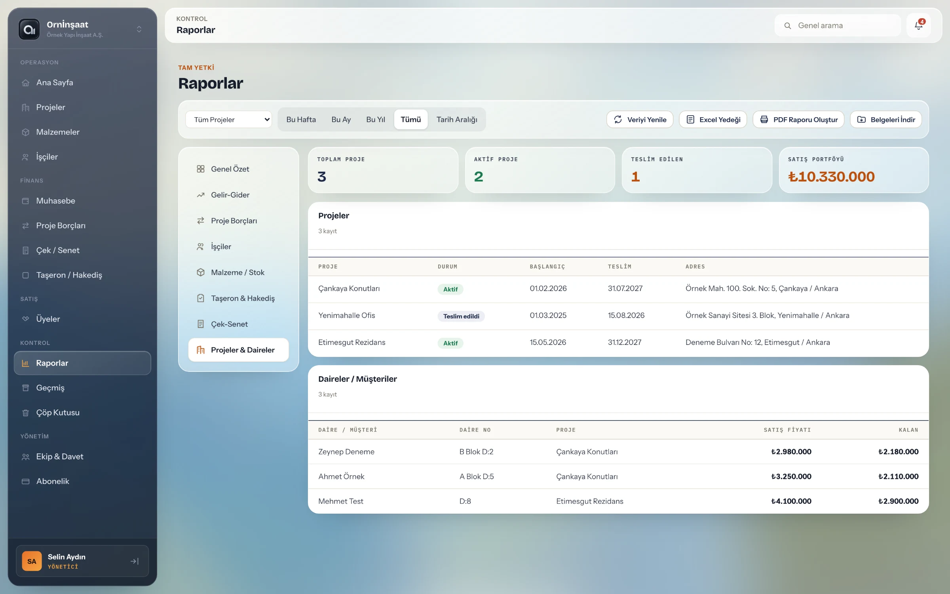
Task: Click the Excel Yedeği button
Action: click(x=713, y=120)
